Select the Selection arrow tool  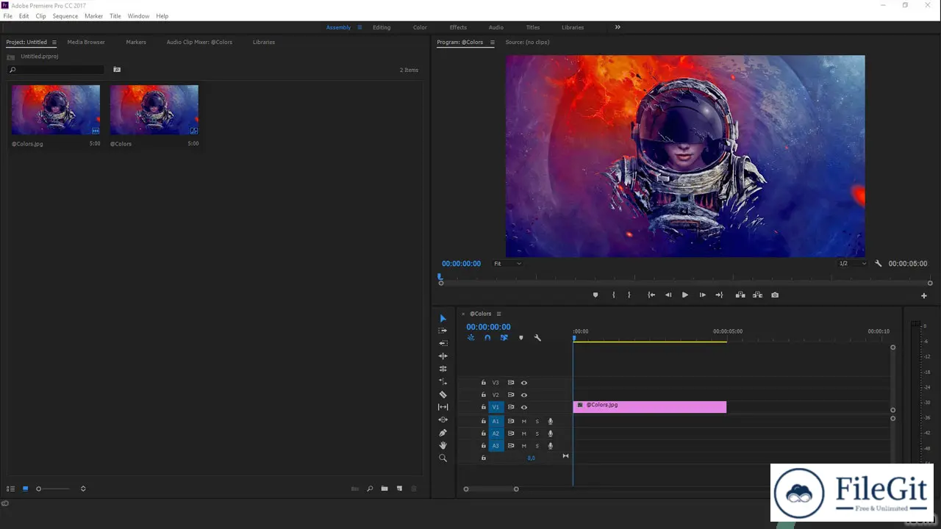(x=443, y=318)
